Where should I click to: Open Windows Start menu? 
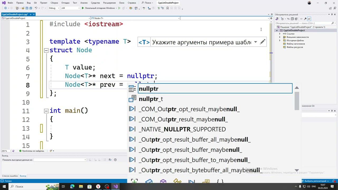(x=4, y=187)
